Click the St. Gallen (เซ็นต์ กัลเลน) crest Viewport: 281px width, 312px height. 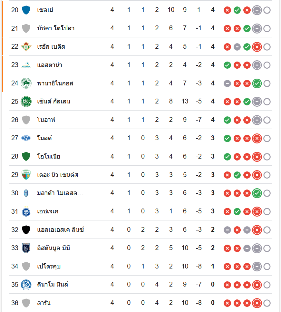click(26, 102)
